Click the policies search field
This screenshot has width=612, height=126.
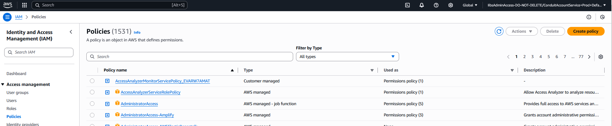coord(189,57)
